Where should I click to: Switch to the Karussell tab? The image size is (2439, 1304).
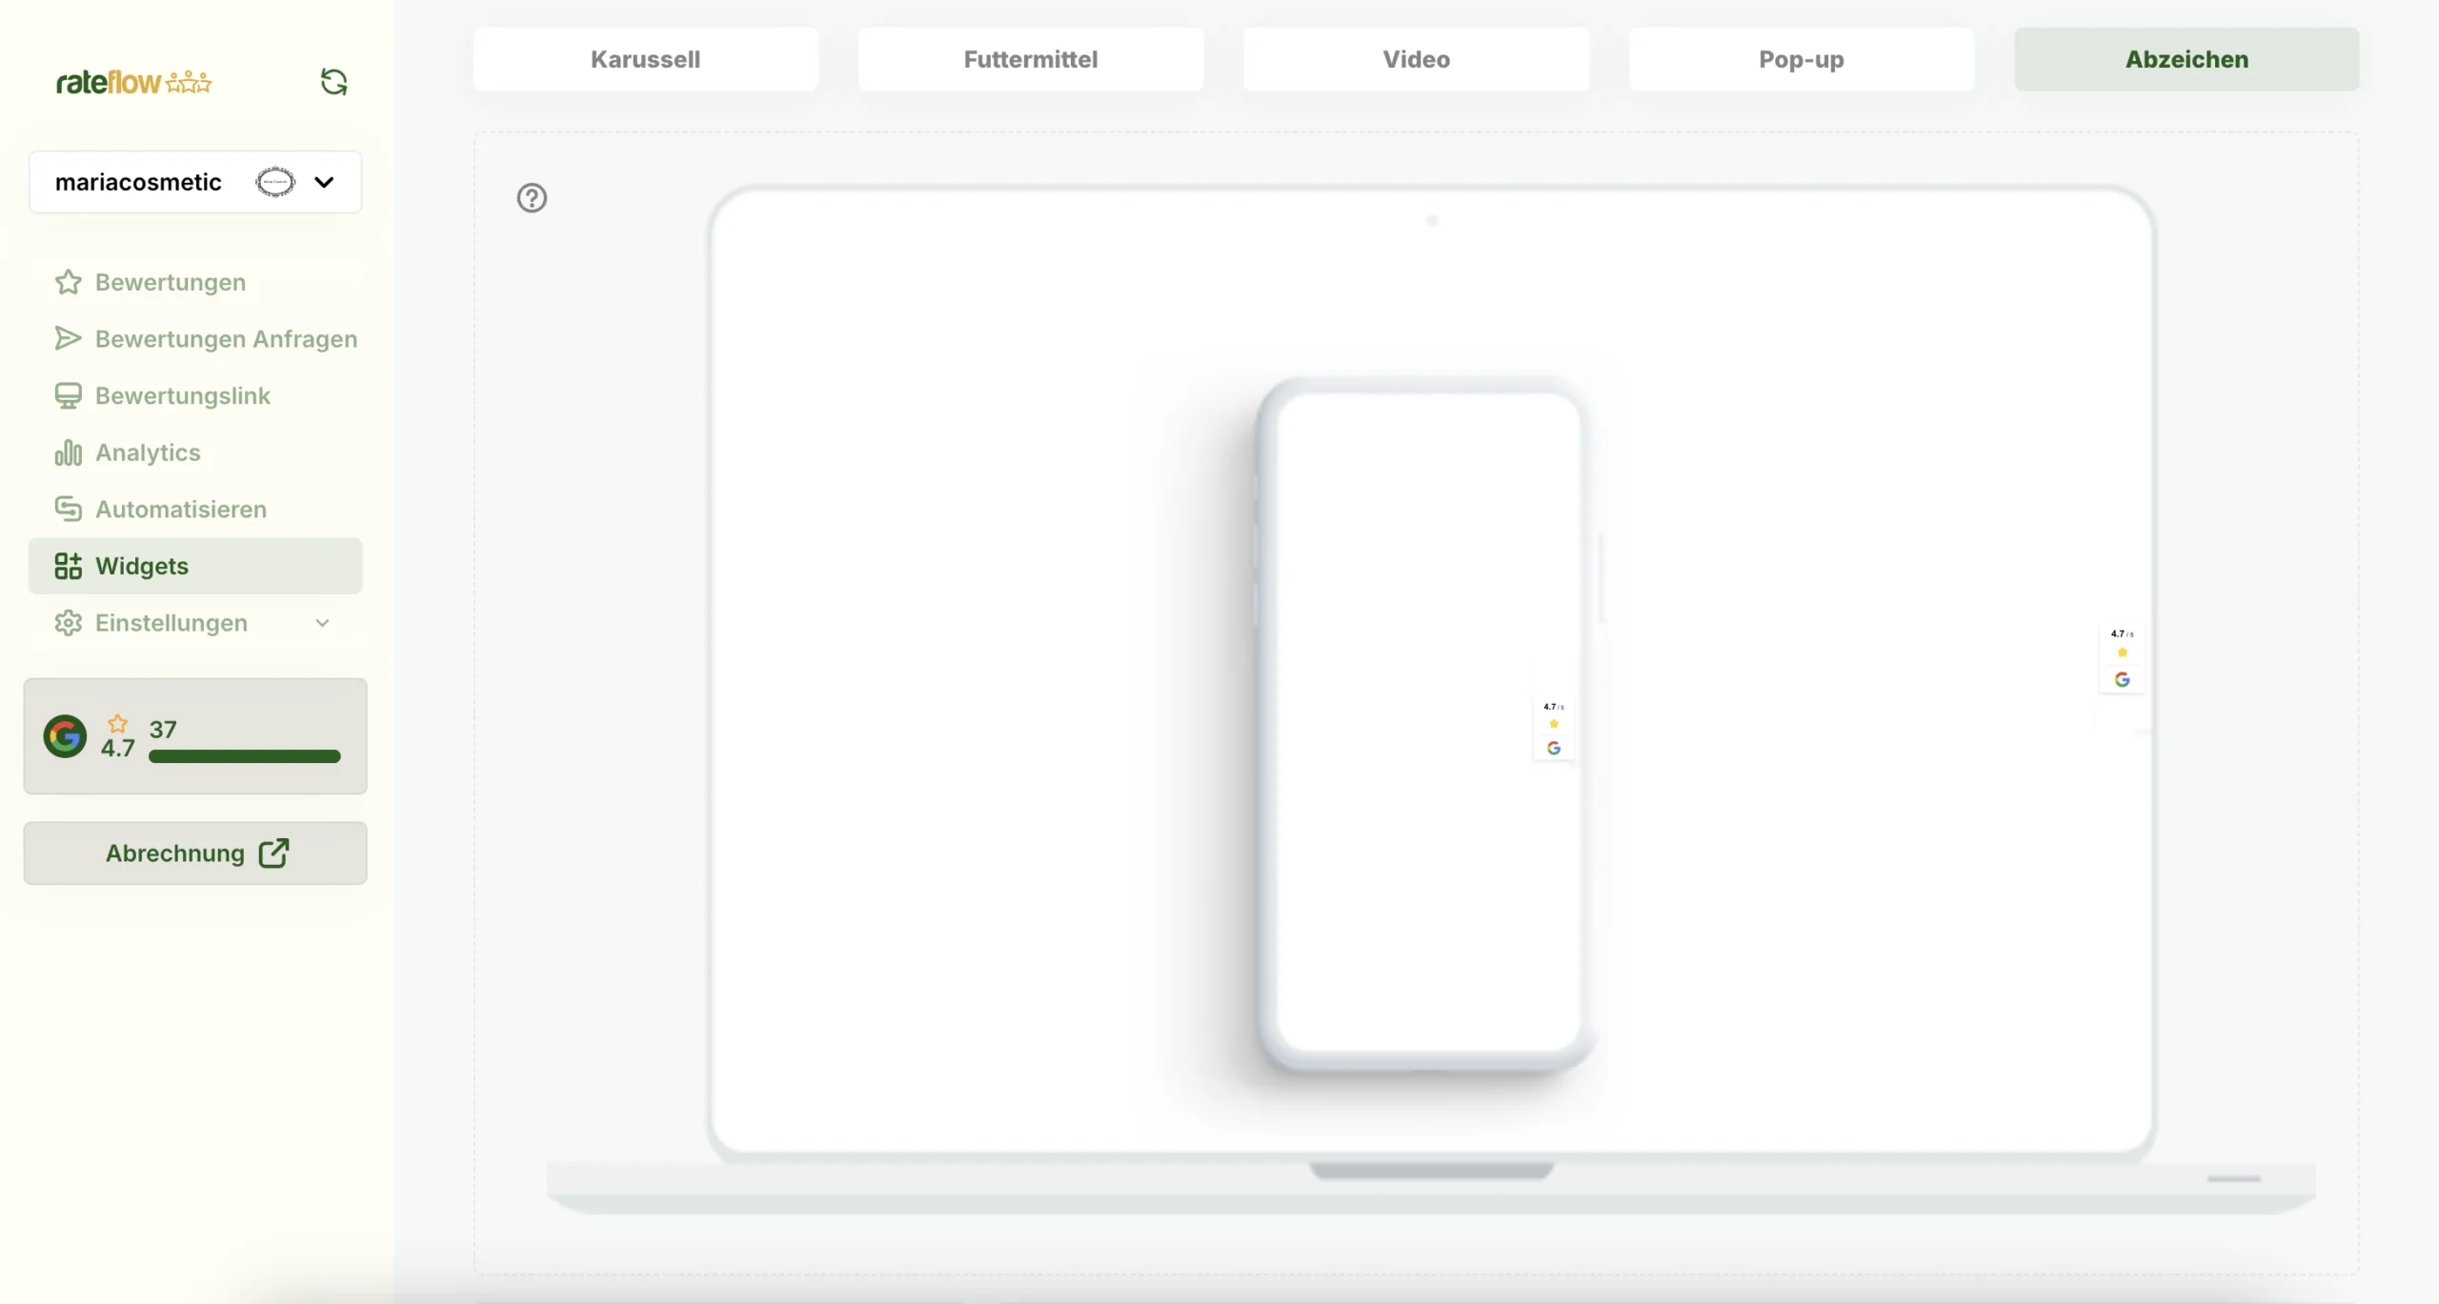tap(645, 59)
